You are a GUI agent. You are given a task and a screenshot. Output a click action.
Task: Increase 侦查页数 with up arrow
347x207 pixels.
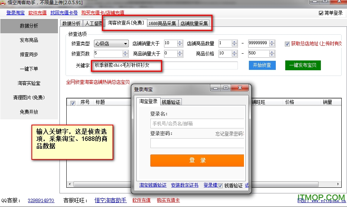(x=125, y=52)
